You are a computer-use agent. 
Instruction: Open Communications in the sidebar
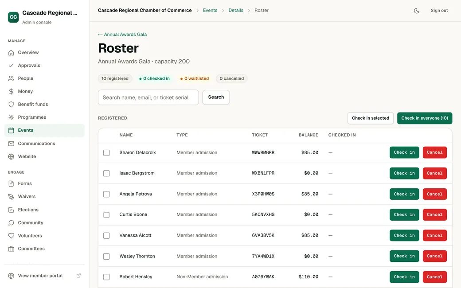[44, 144]
